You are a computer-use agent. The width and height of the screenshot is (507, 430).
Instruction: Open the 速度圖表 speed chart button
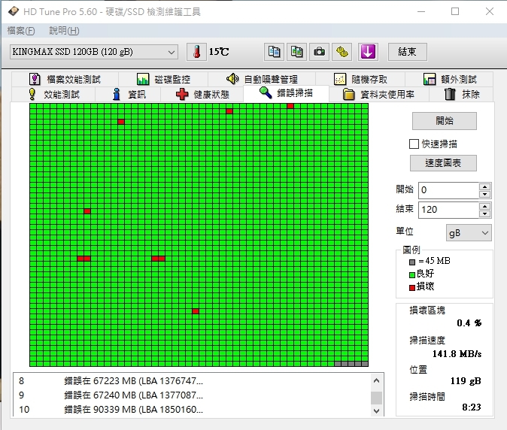pos(443,163)
